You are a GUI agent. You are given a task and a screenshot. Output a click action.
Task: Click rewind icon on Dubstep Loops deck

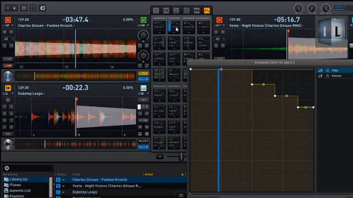coord(140,127)
